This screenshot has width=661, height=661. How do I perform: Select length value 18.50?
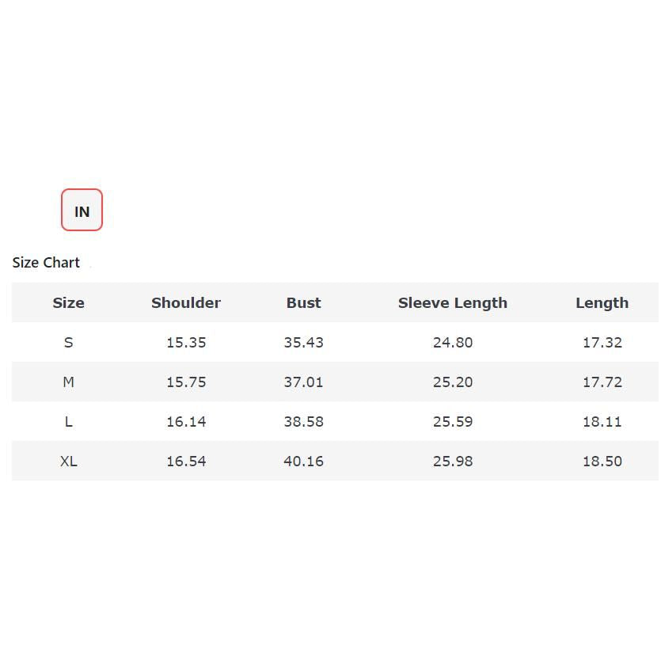pyautogui.click(x=602, y=461)
